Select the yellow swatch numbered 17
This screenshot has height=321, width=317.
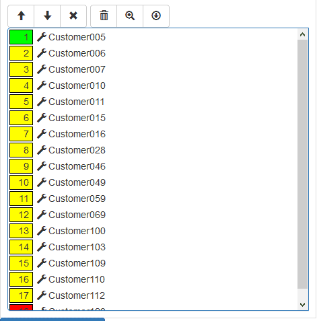point(22,295)
